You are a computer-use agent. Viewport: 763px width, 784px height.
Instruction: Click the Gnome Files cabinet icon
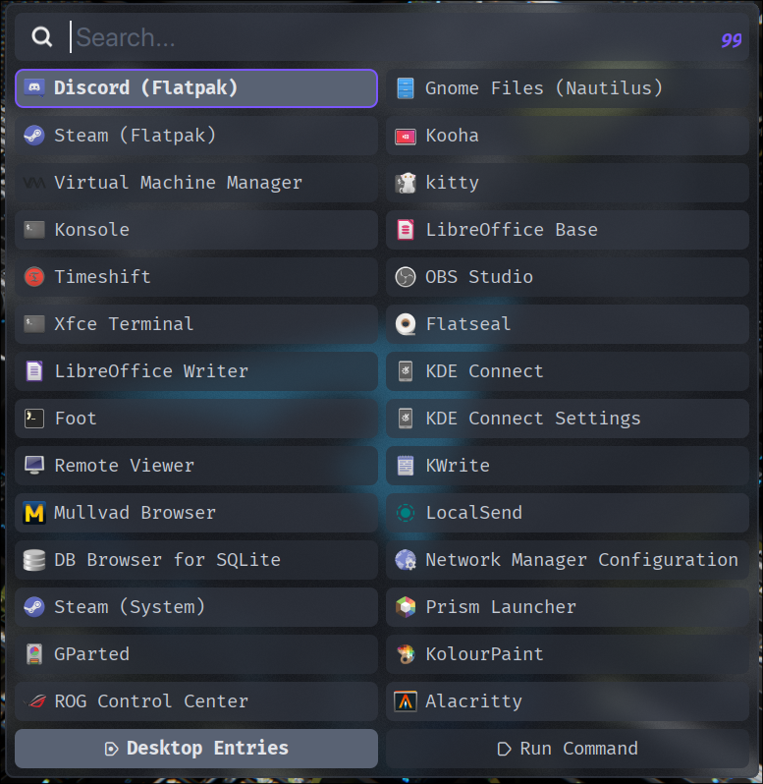coord(406,88)
